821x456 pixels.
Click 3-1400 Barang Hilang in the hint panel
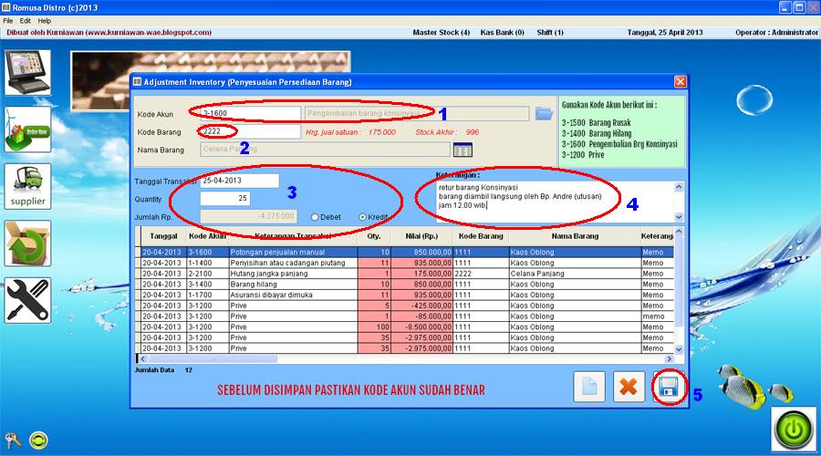point(597,133)
